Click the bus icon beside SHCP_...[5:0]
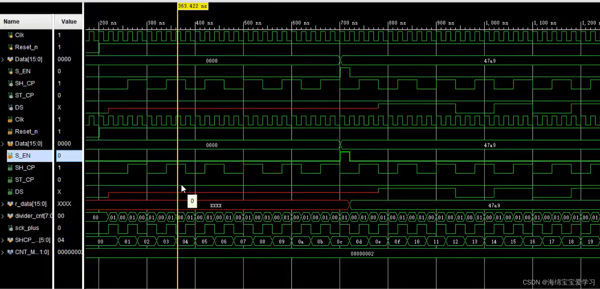 (10, 240)
